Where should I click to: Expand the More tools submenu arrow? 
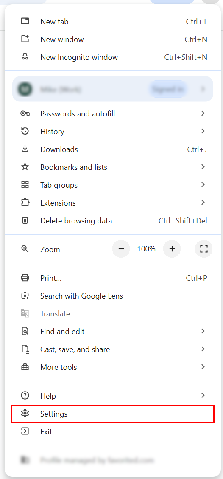point(203,366)
